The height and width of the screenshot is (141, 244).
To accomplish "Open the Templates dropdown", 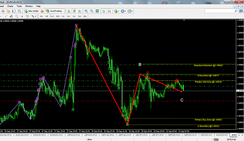I will (130, 11).
